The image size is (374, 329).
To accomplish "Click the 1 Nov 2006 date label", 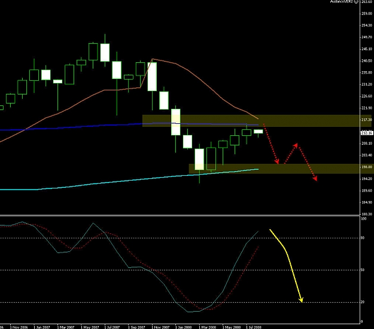I will [x=19, y=327].
